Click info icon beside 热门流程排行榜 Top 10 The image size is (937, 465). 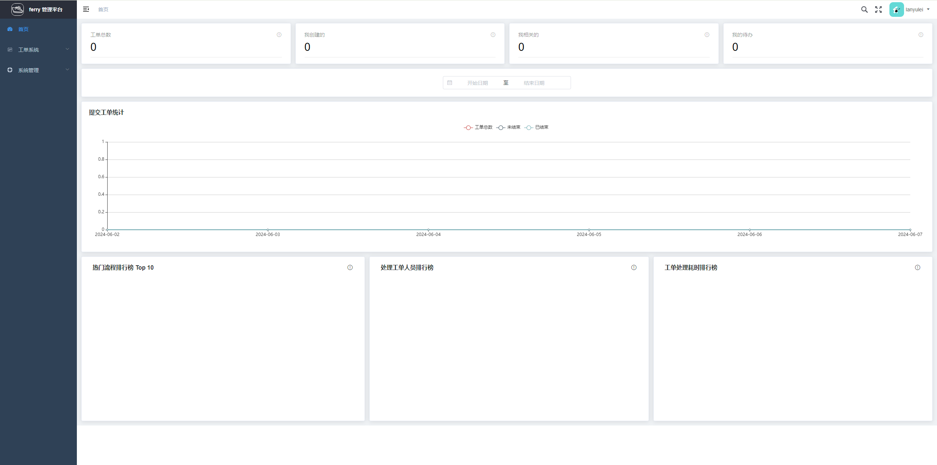[350, 267]
